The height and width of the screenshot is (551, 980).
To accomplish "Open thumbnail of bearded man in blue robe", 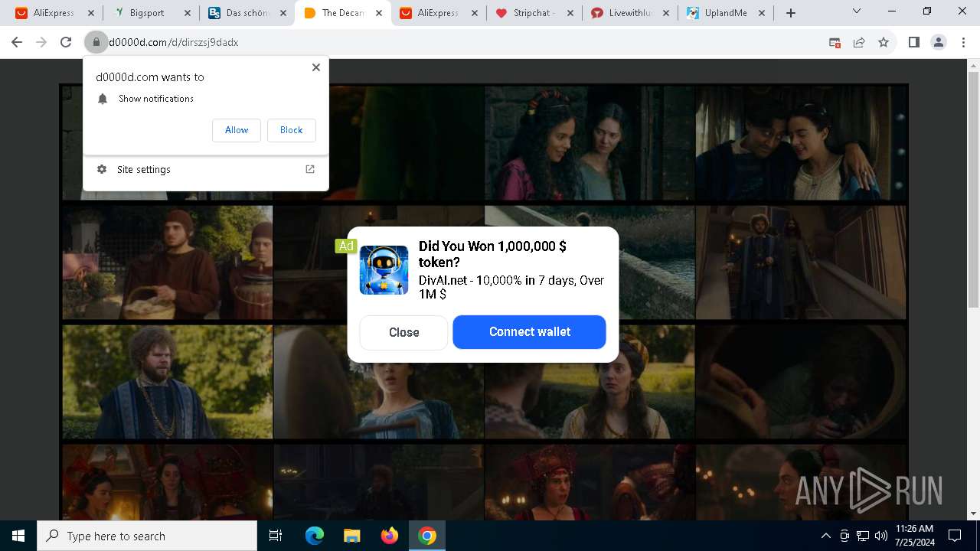I will point(167,382).
